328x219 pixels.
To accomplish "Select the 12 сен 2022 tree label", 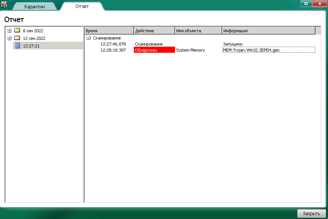I will pyautogui.click(x=34, y=38).
